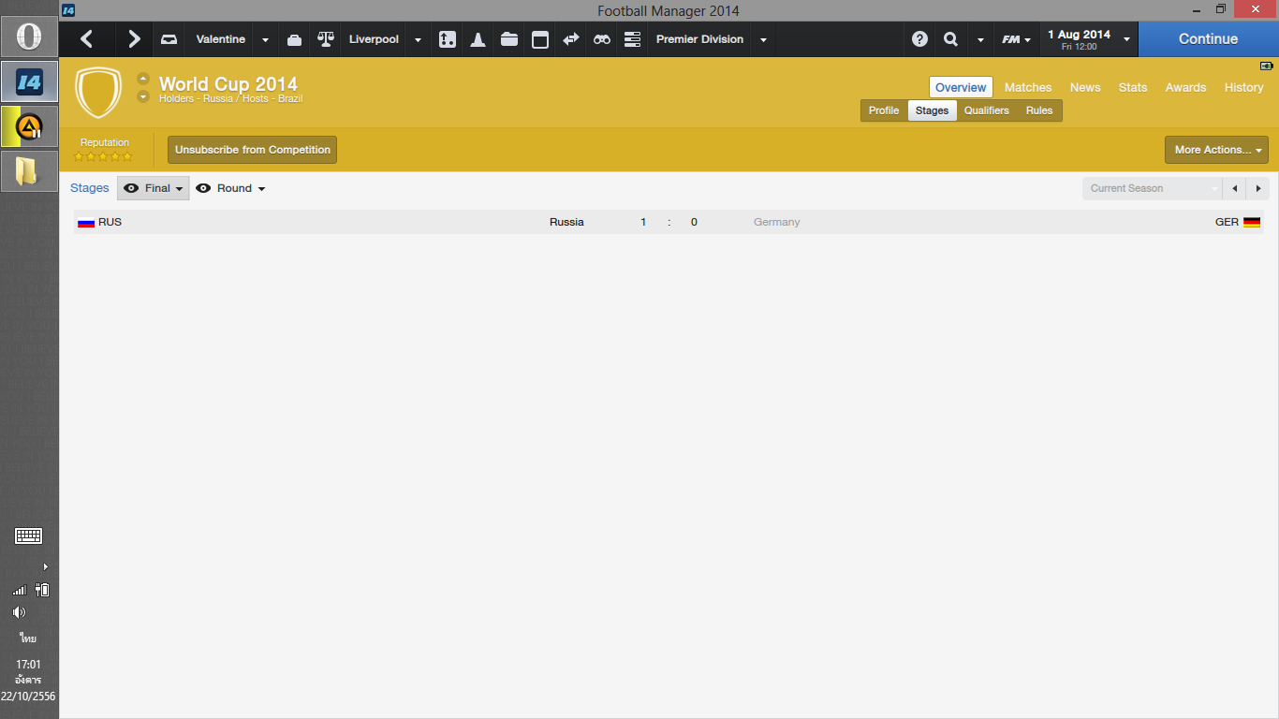1279x719 pixels.
Task: Open the Premier Division button
Action: click(x=699, y=39)
